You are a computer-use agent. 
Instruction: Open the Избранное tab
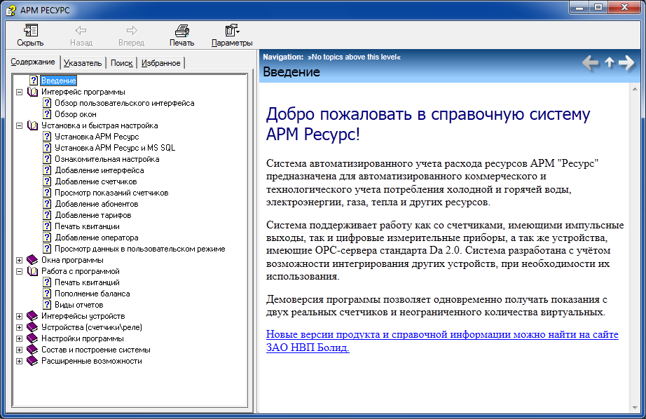click(x=160, y=63)
